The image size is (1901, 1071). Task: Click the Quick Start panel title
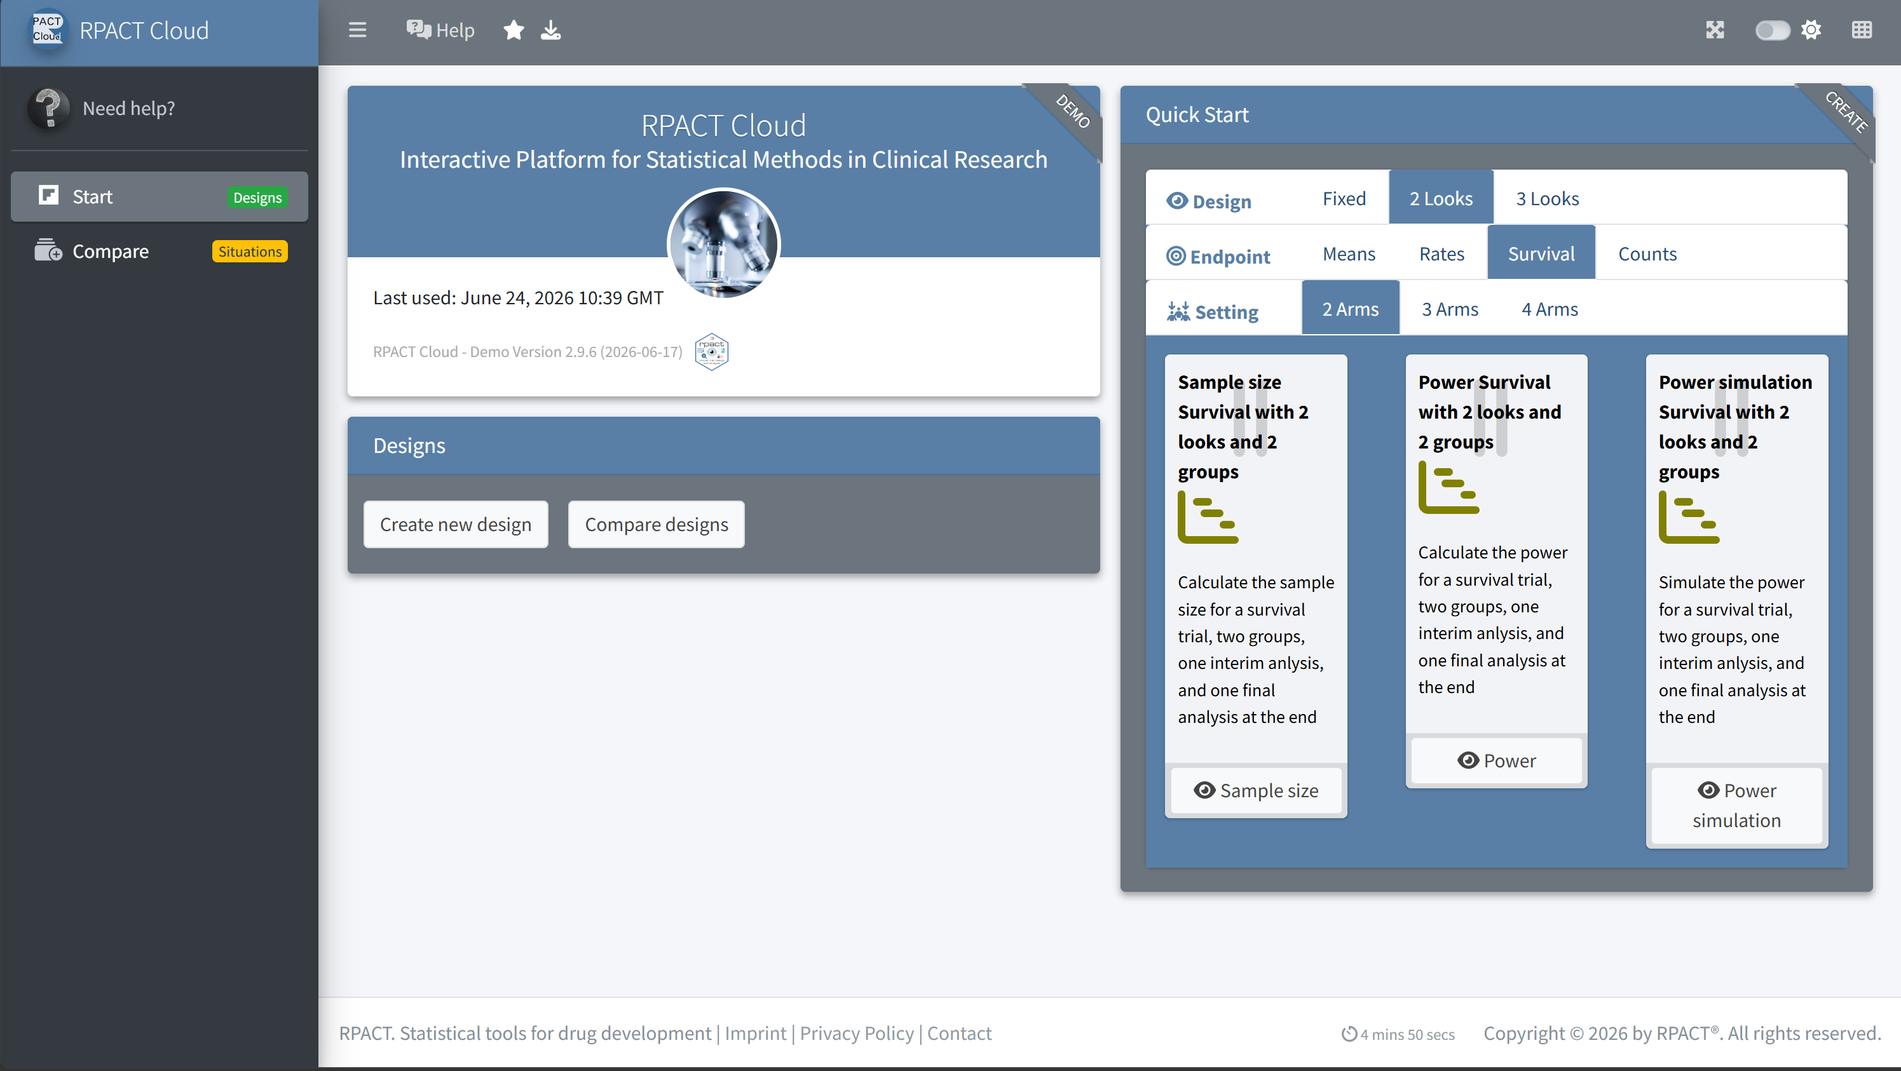click(1197, 114)
